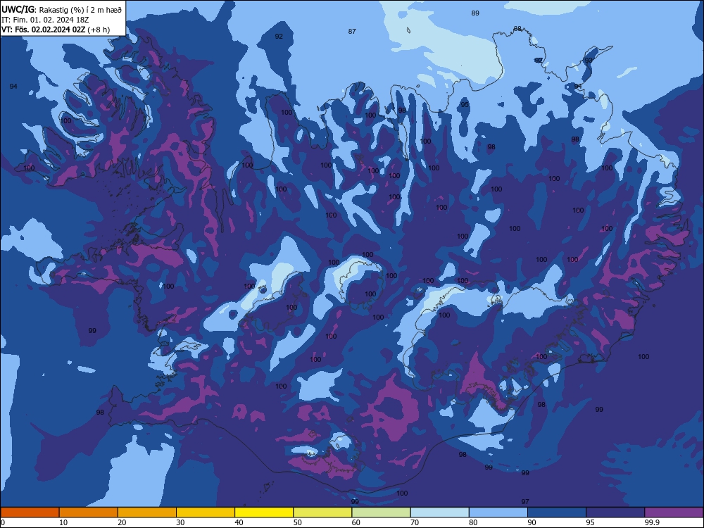Select the 20–30 amber legend swatch
Image resolution: width=704 pixels, height=528 pixels.
(147, 513)
